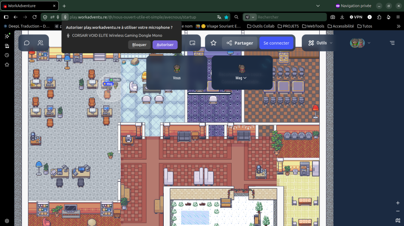Screen dimensions: 404x226
Task: Expand the Mag user chevron
Action: (x=245, y=78)
